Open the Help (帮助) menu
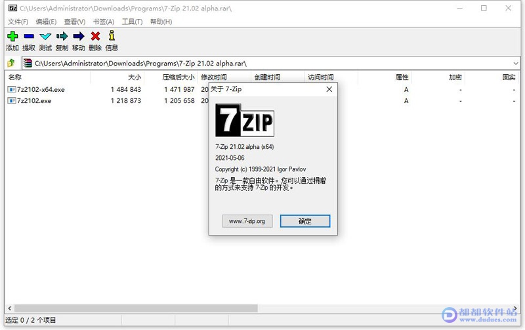 pos(161,22)
